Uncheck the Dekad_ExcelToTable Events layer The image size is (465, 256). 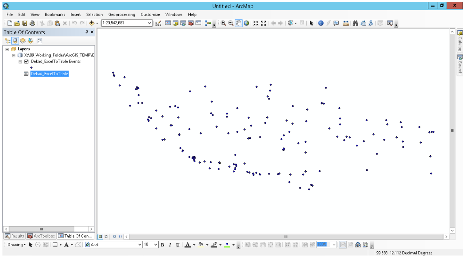[x=26, y=61]
